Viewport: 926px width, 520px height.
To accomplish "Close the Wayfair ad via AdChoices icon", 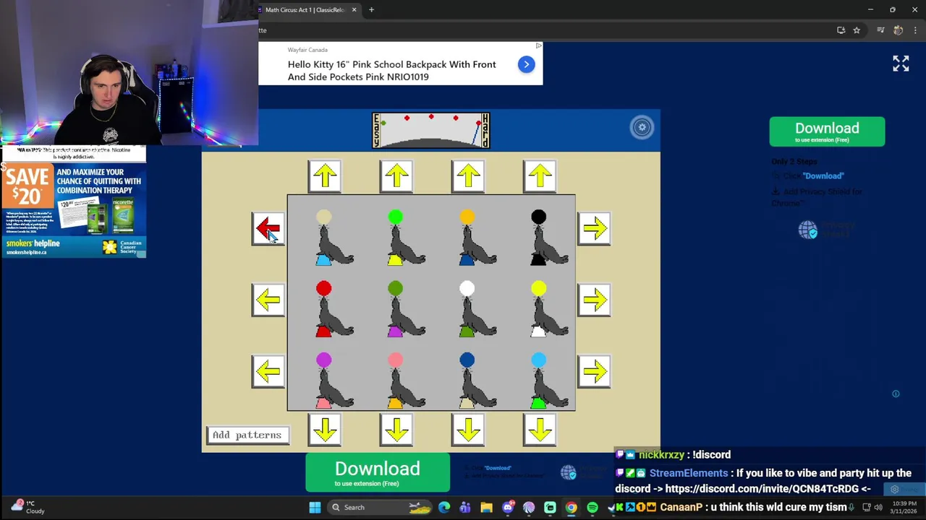I will (538, 45).
